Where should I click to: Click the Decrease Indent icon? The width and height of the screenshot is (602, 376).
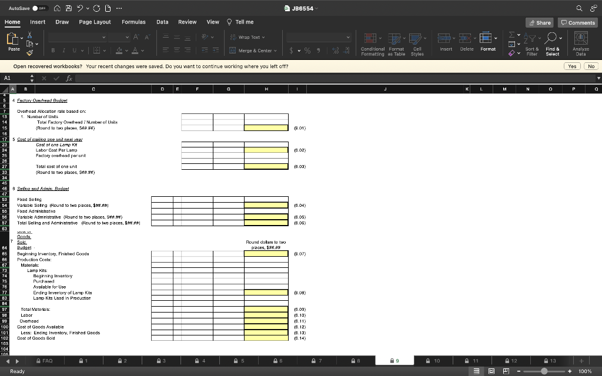tap(205, 50)
